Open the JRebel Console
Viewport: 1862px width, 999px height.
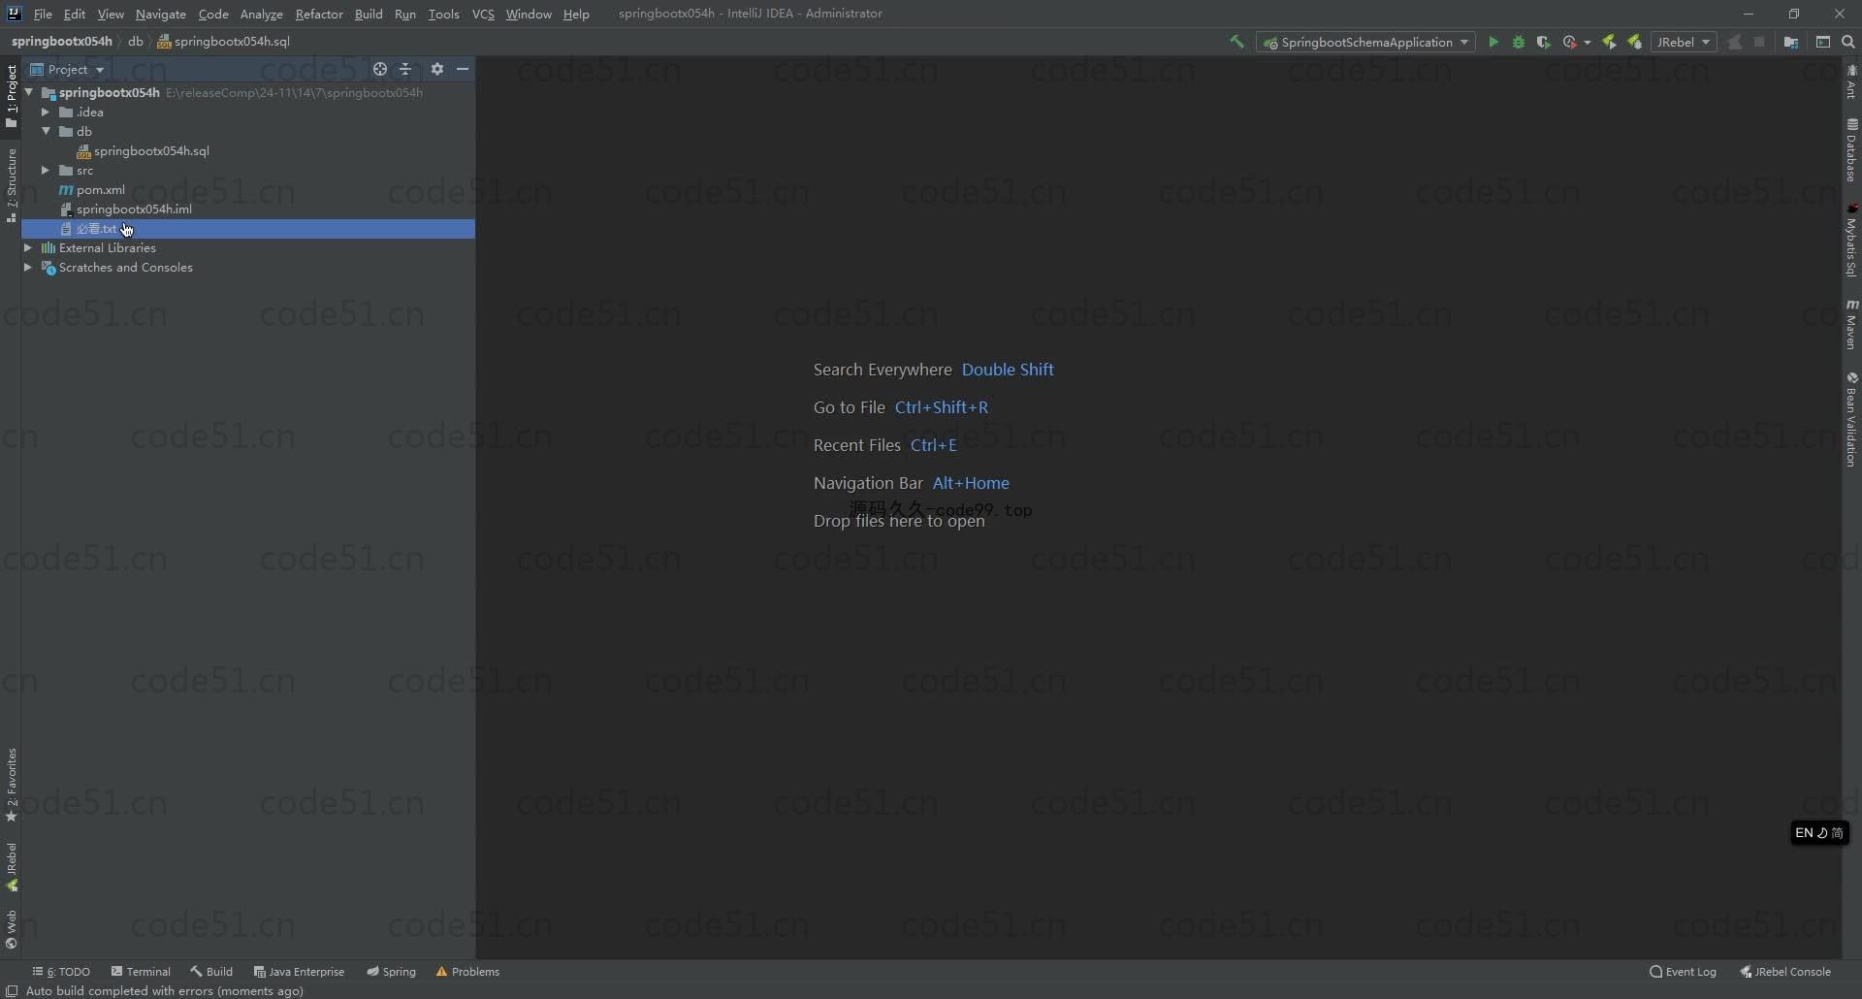[1785, 971]
